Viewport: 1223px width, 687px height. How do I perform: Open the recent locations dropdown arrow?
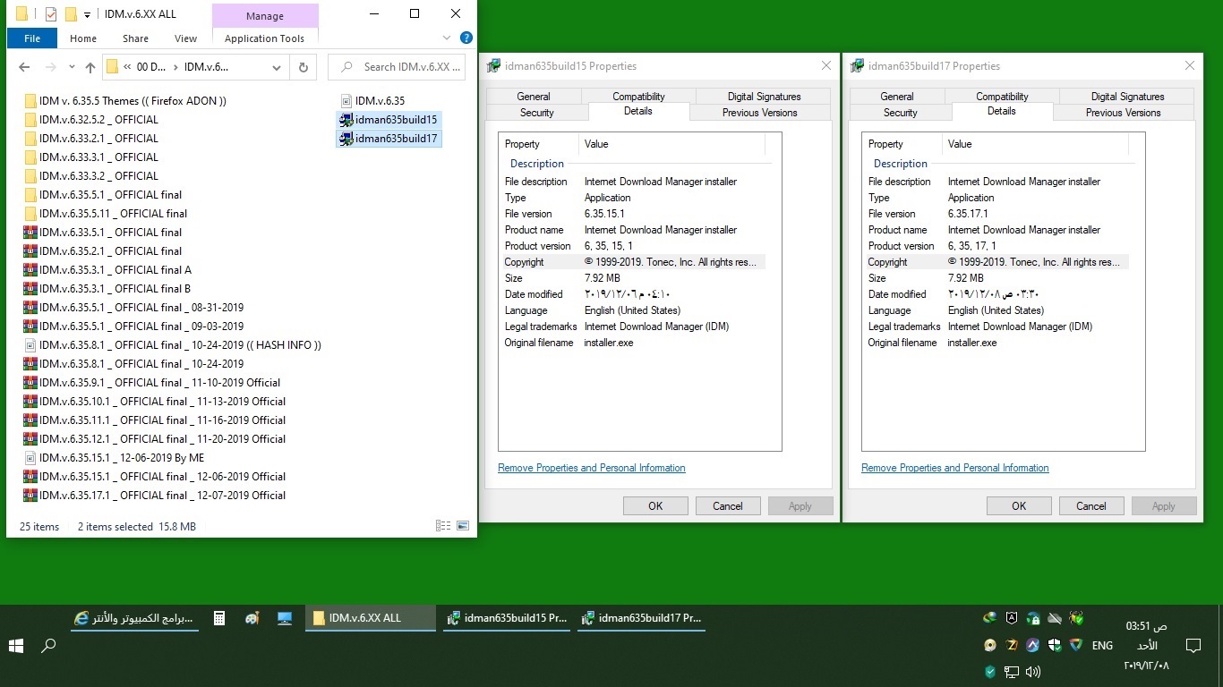[x=71, y=68]
